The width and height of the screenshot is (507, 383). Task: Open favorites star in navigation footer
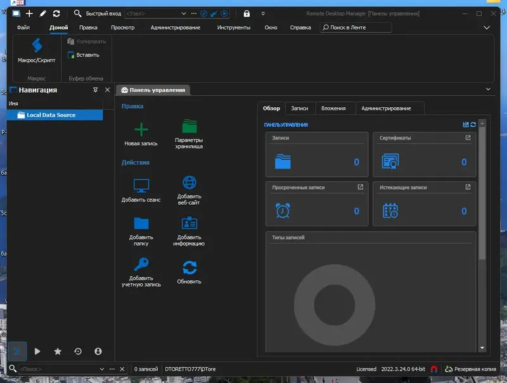point(58,351)
